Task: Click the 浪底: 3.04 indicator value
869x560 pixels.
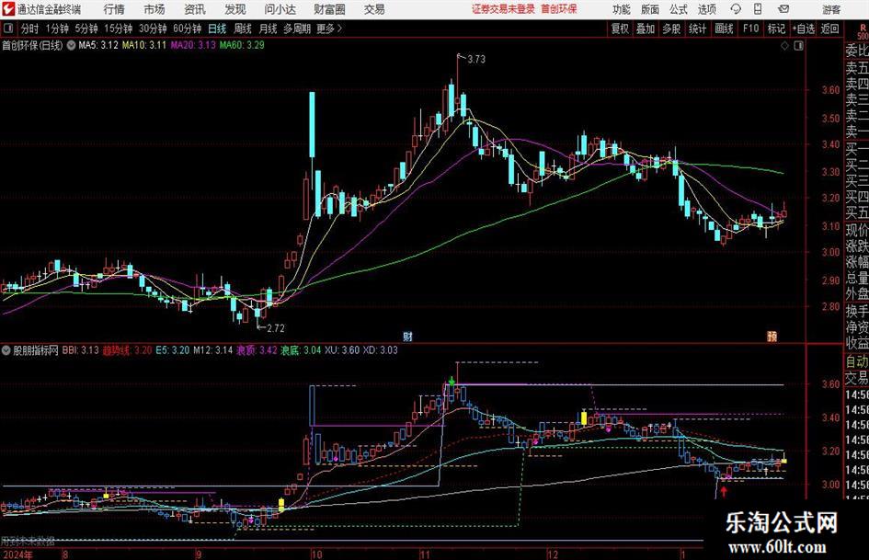Action: coord(301,350)
